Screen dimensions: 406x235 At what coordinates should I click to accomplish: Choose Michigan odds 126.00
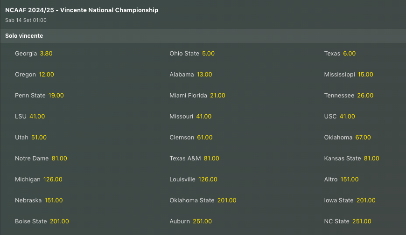[53, 180]
